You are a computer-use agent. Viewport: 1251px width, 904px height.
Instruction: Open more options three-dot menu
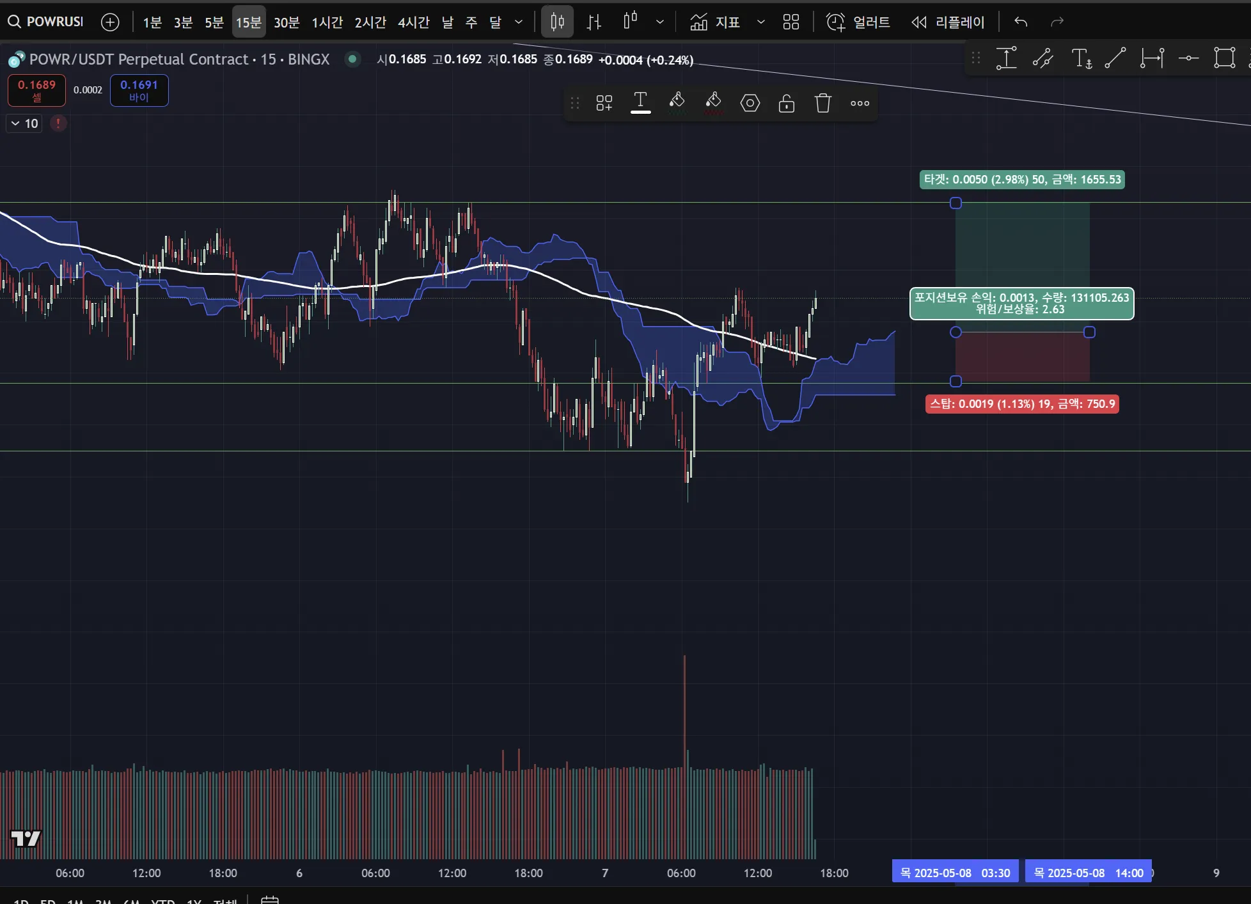(860, 103)
